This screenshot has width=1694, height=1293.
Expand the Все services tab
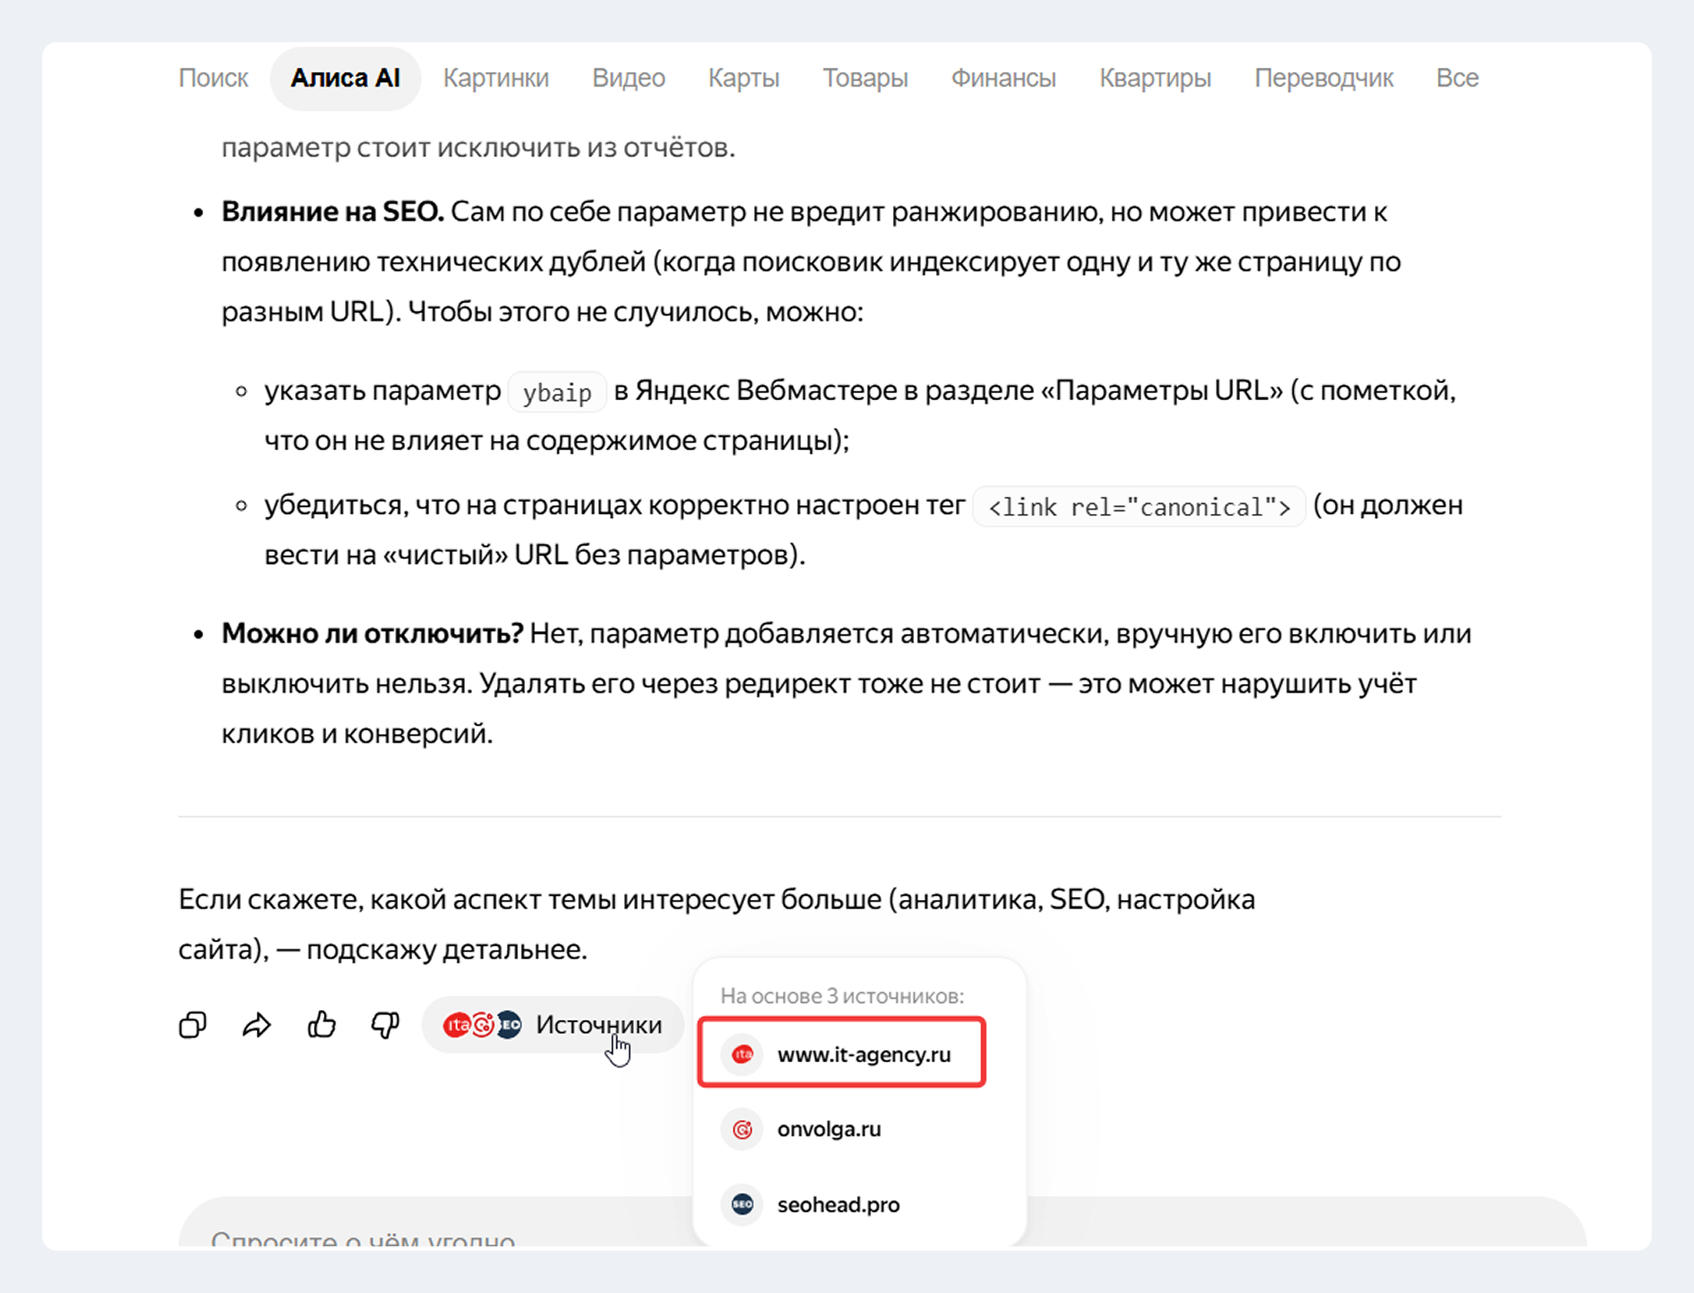[1457, 78]
